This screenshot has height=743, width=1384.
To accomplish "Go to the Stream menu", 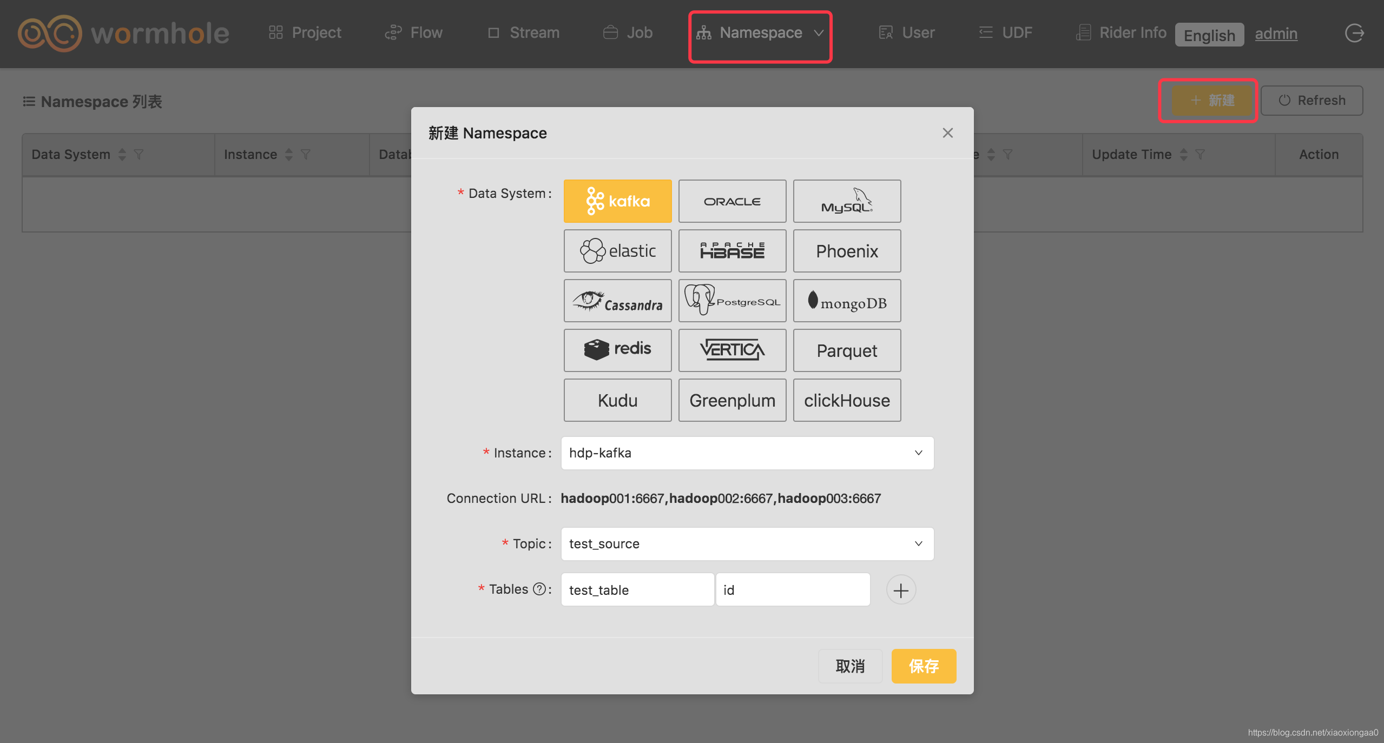I will coord(524,33).
